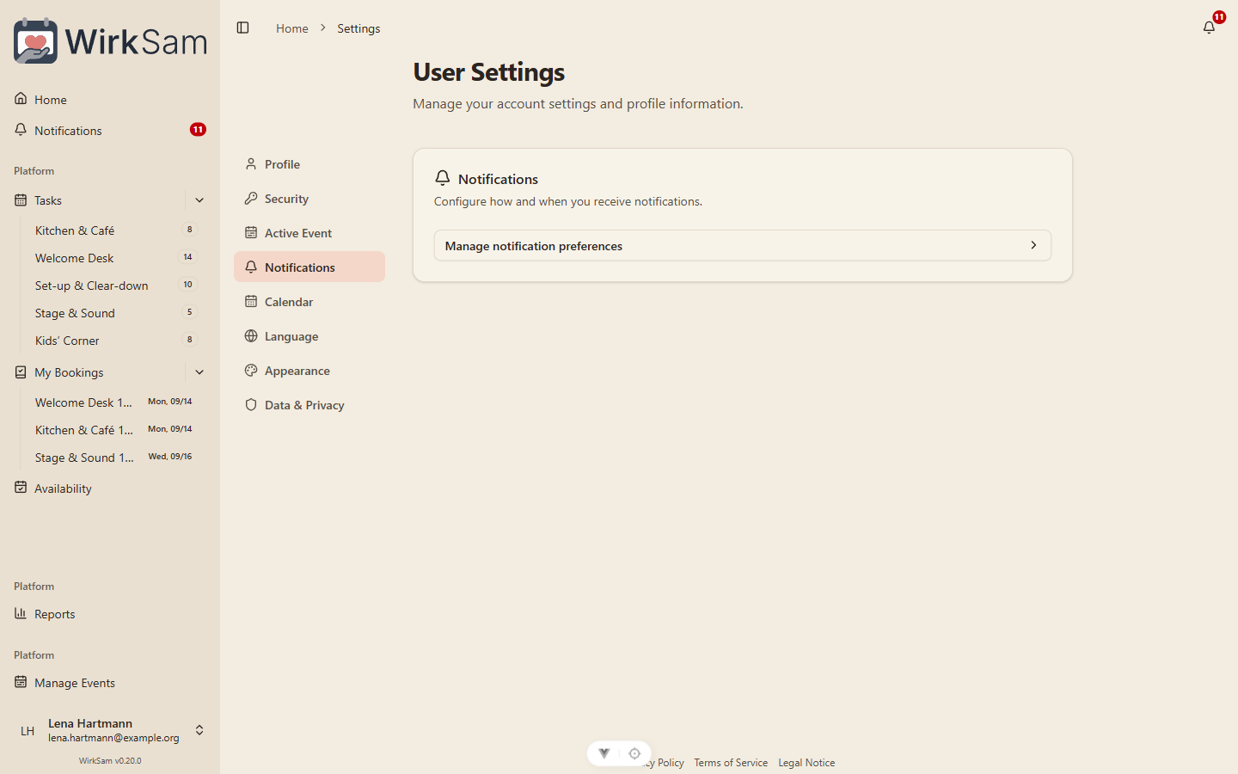1238x774 pixels.
Task: Open the Kitchen & Café tasks
Action: [115, 230]
